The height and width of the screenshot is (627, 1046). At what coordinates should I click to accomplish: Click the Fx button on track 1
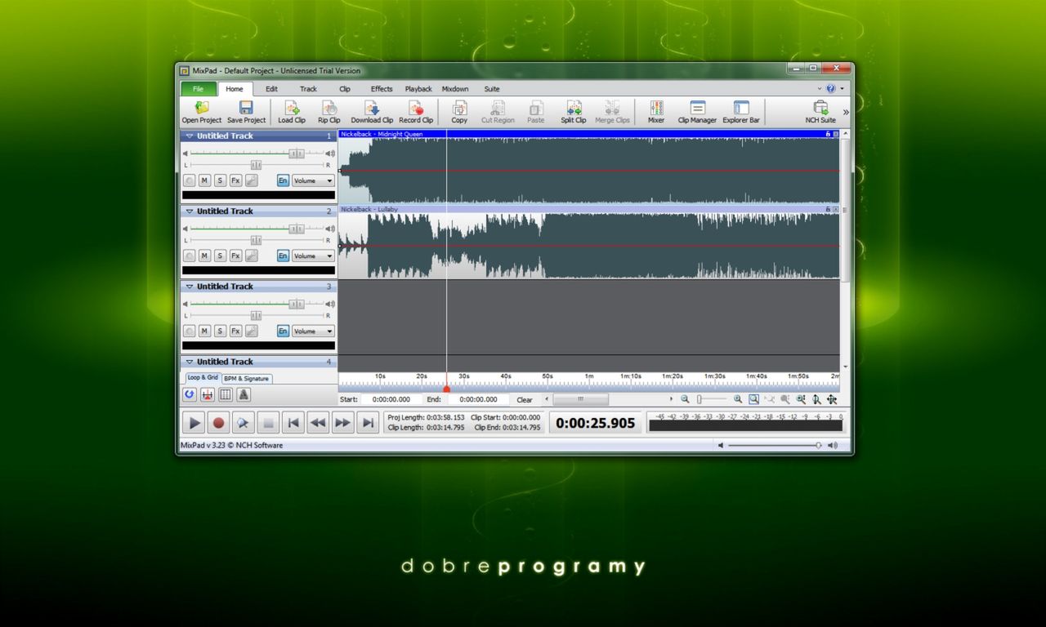[x=235, y=180]
